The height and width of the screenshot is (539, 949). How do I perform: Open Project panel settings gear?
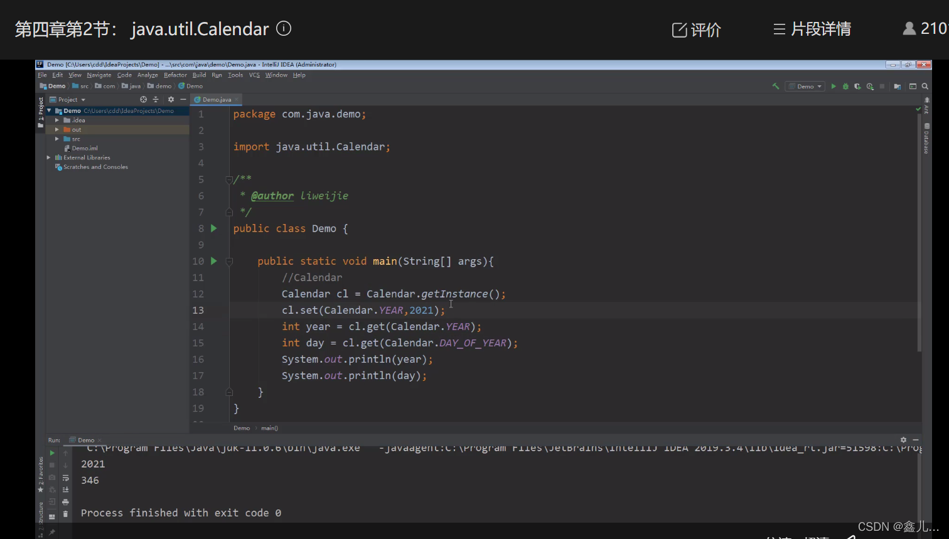[171, 99]
